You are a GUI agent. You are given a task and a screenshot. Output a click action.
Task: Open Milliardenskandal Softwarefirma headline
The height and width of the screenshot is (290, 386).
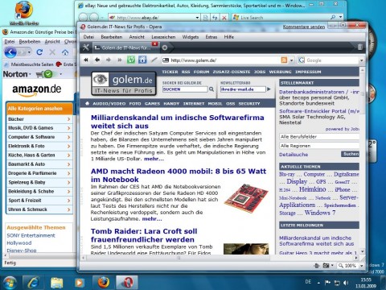pos(178,122)
